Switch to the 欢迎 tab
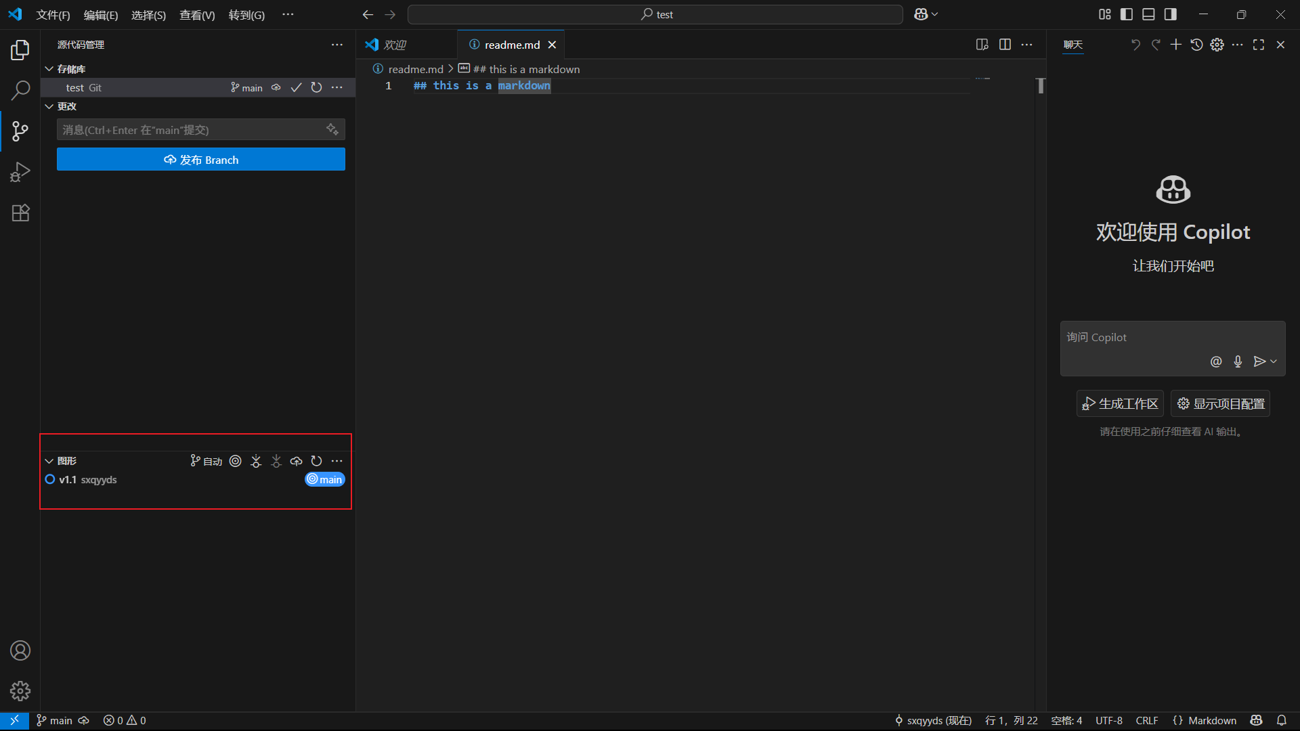1300x731 pixels. pyautogui.click(x=394, y=45)
